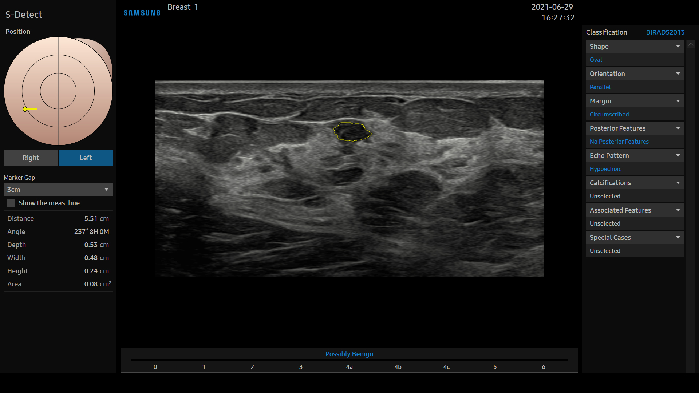Open the Calcifications dropdown
This screenshot has height=393, width=699.
point(635,183)
